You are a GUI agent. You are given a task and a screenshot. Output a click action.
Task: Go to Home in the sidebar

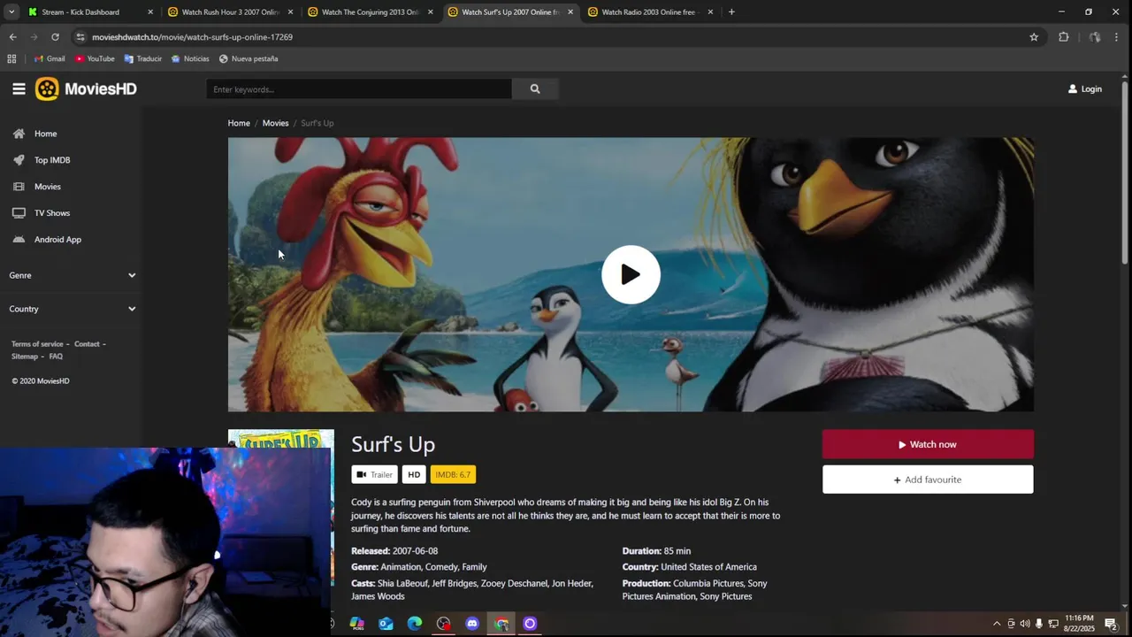tap(45, 134)
